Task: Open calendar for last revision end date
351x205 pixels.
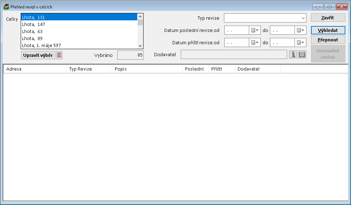Action: tap(300, 31)
